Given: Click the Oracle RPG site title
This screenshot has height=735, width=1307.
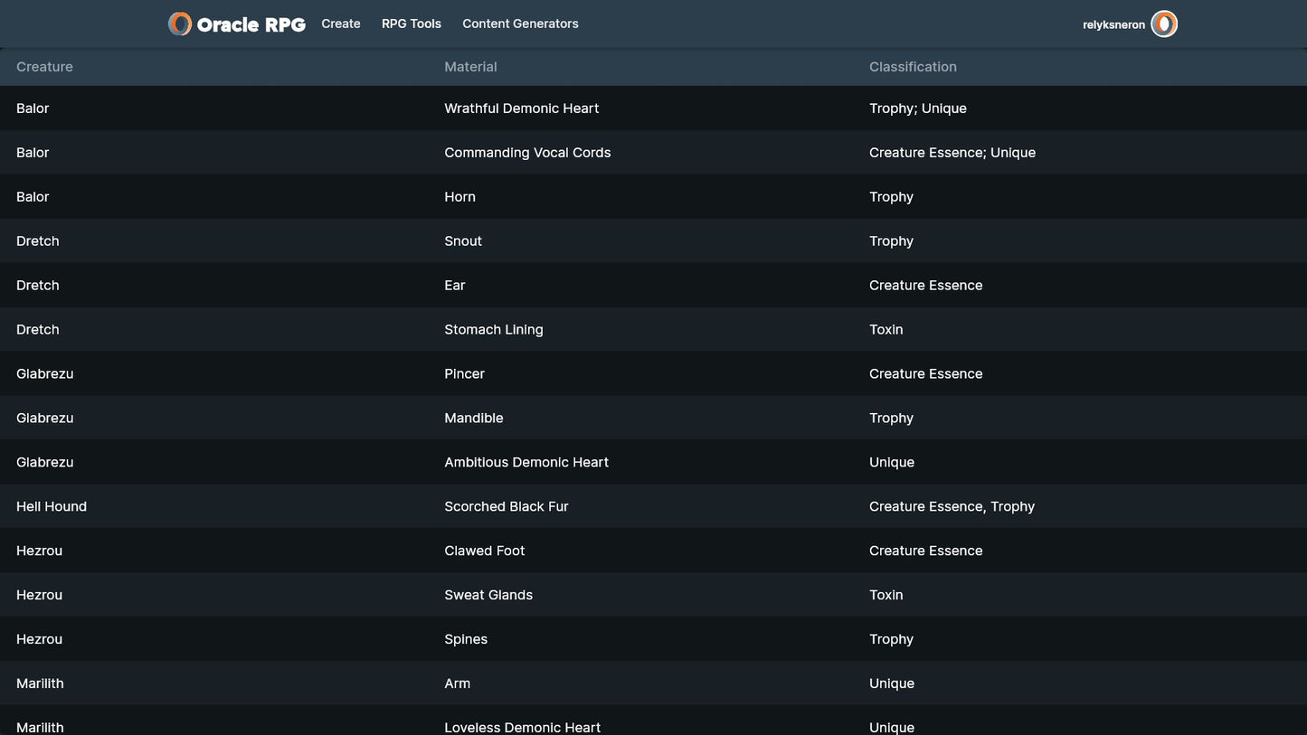Looking at the screenshot, I should tap(251, 24).
